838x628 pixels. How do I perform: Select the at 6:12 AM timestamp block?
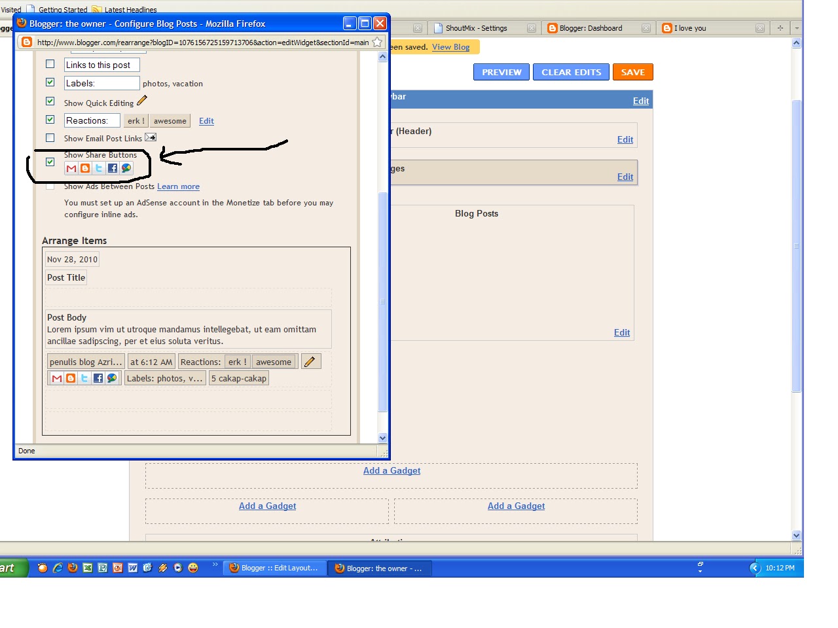tap(151, 362)
